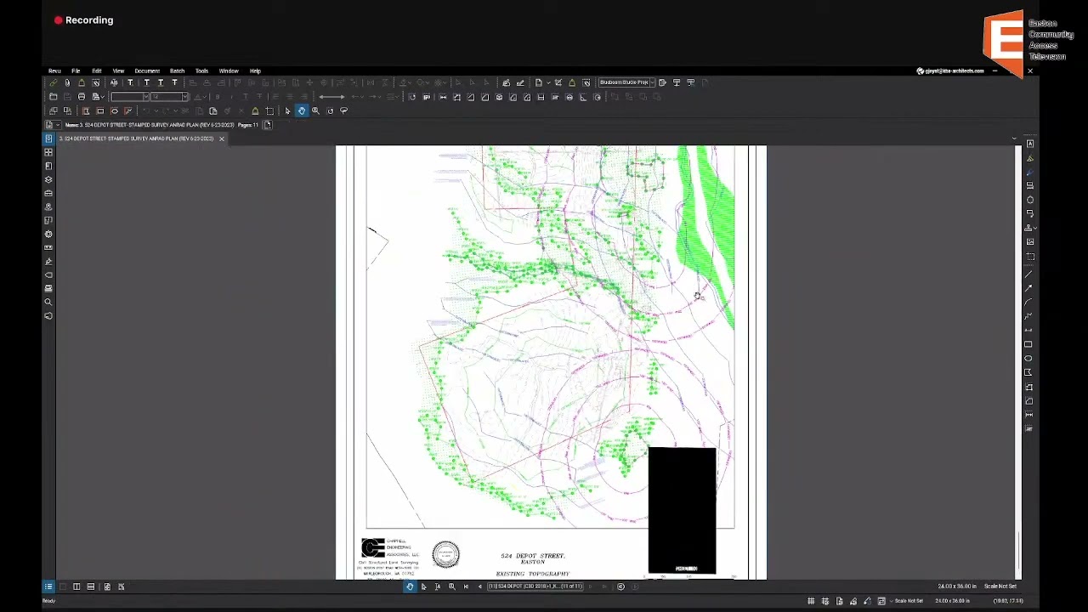1088x612 pixels.
Task: Click the paperclip attachment icon
Action: pos(67,82)
